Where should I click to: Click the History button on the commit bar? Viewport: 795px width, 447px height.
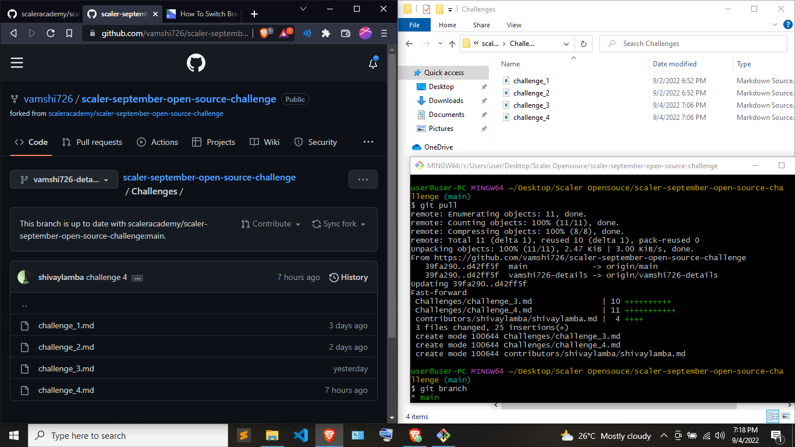349,278
